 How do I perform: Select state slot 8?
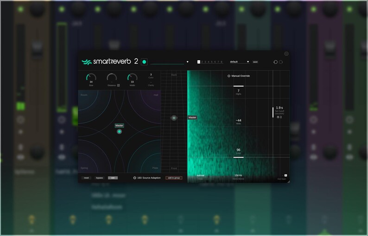(x=222, y=62)
